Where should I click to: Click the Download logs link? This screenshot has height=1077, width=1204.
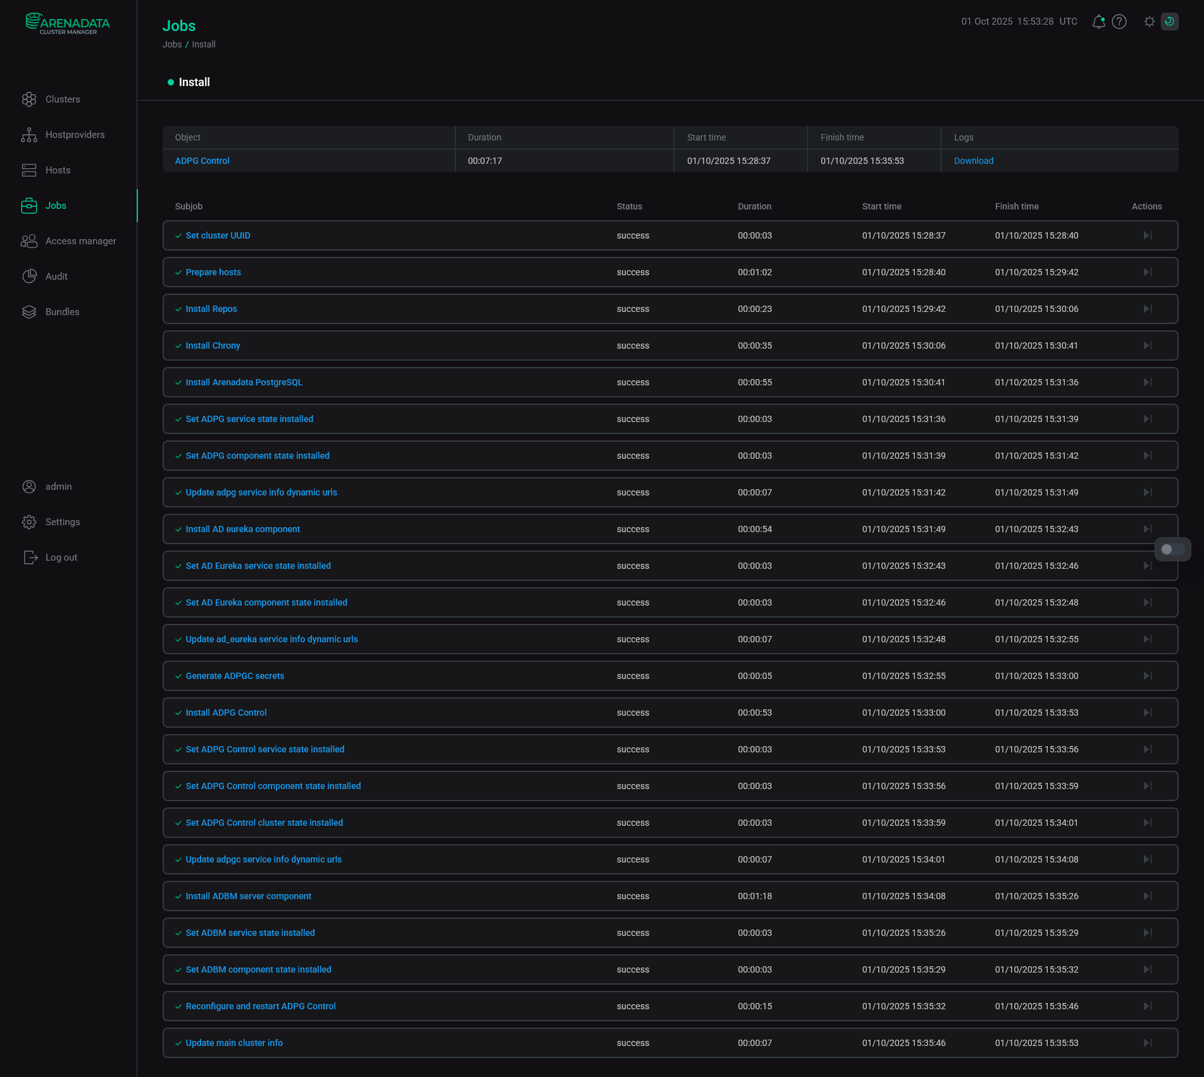click(973, 161)
